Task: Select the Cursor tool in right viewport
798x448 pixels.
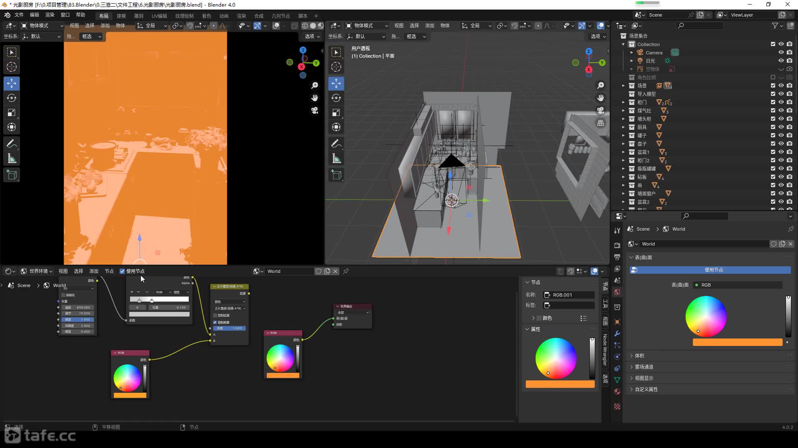Action: 336,67
